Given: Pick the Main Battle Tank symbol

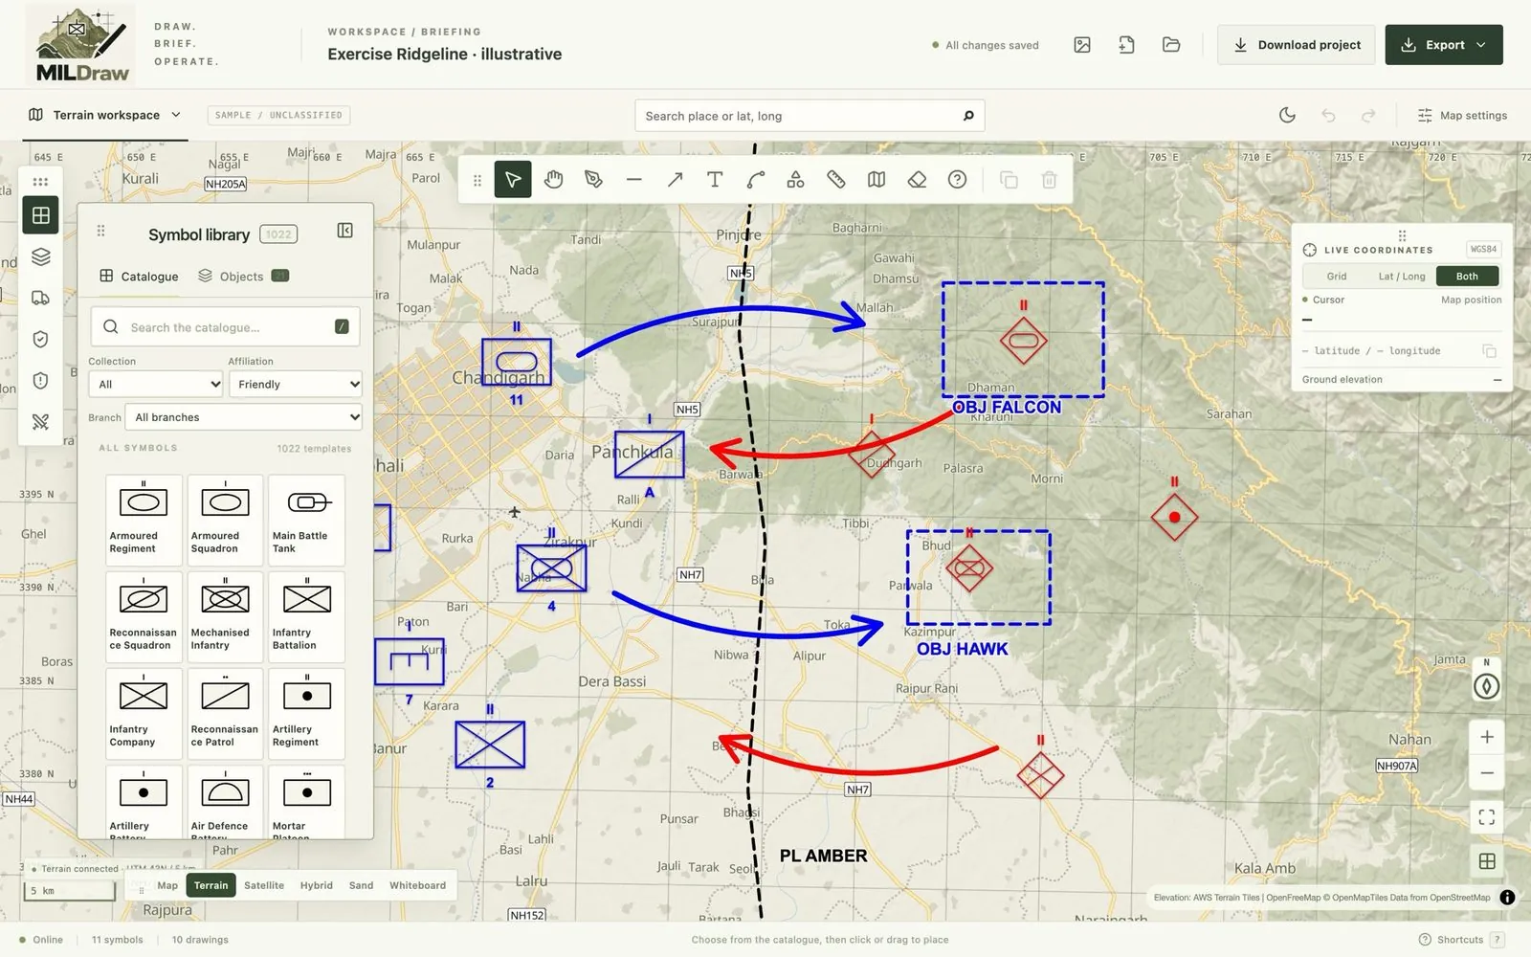Looking at the screenshot, I should tap(306, 520).
